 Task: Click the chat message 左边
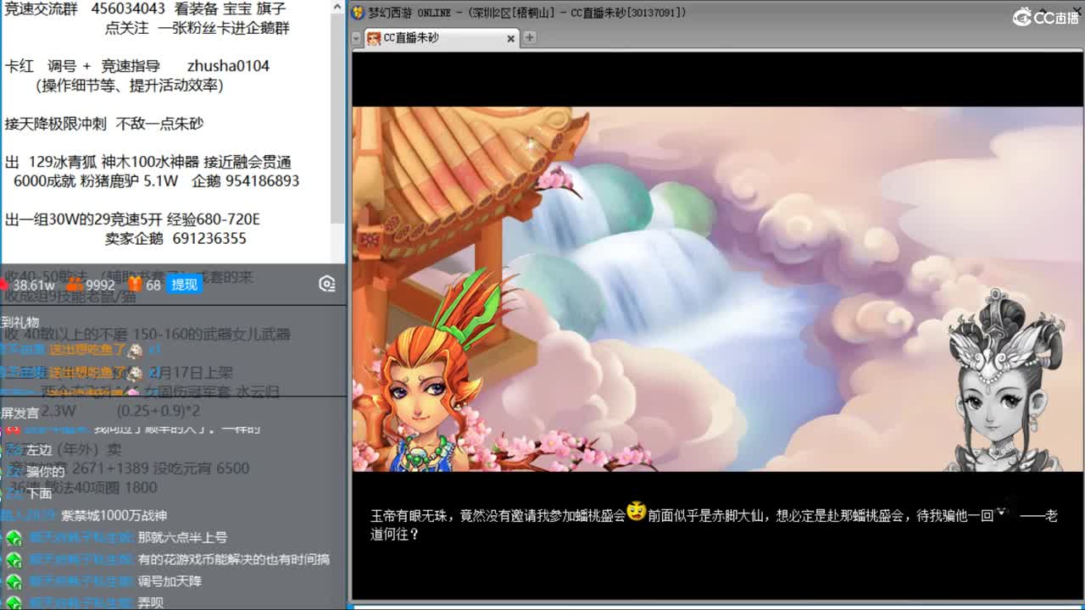pos(39,451)
